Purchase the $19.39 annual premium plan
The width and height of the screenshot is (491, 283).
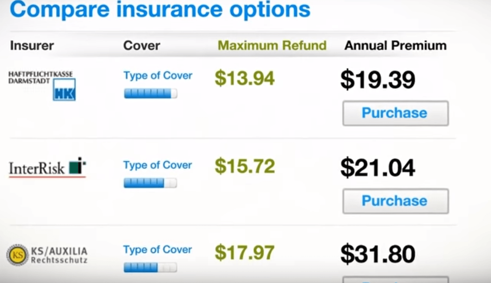(395, 113)
